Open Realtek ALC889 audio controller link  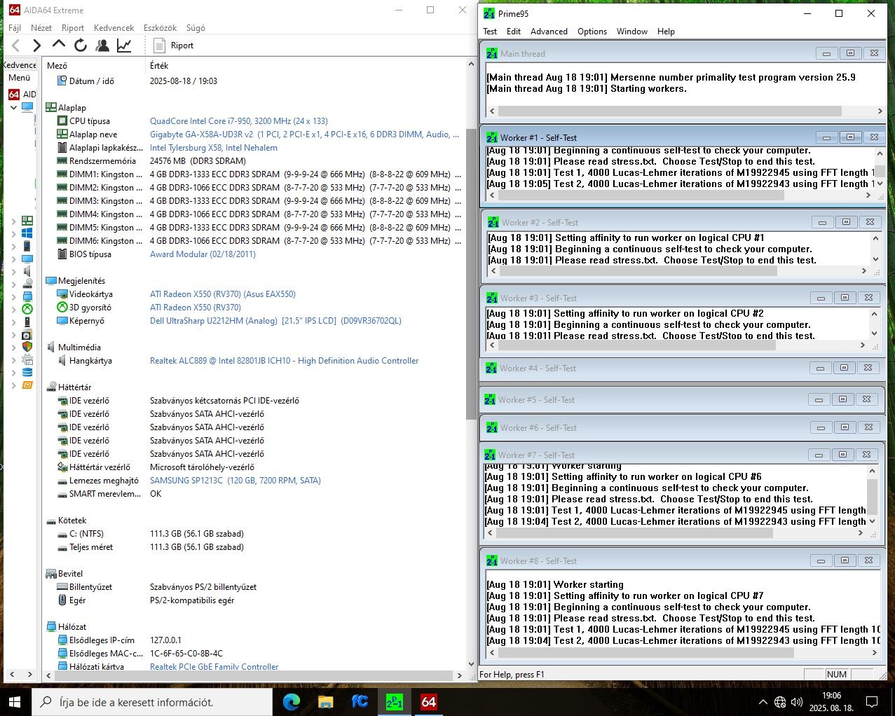coord(284,361)
